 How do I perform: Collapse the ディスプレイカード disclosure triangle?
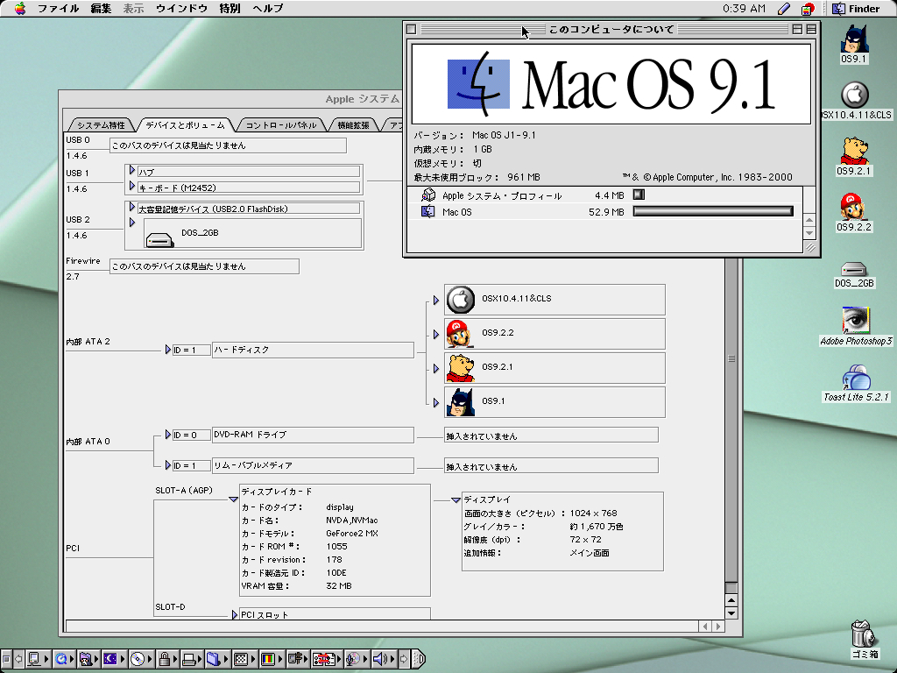233,499
